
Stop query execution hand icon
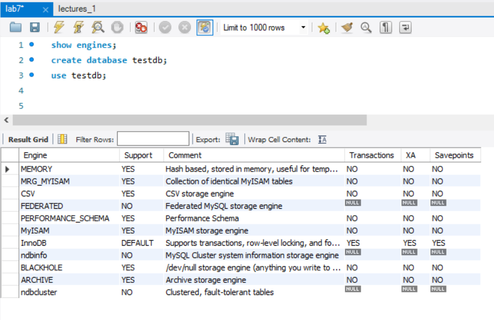coord(117,27)
